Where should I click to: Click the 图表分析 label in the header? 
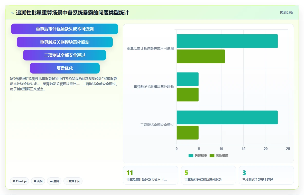click(x=287, y=12)
